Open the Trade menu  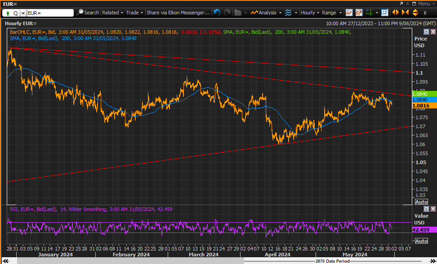point(134,13)
